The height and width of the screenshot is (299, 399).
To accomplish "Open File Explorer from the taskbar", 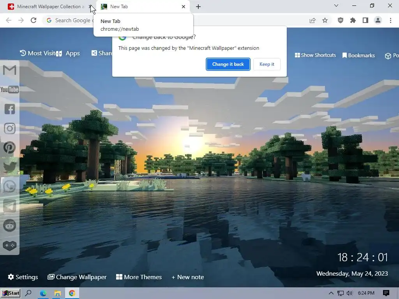I will coord(58,294).
